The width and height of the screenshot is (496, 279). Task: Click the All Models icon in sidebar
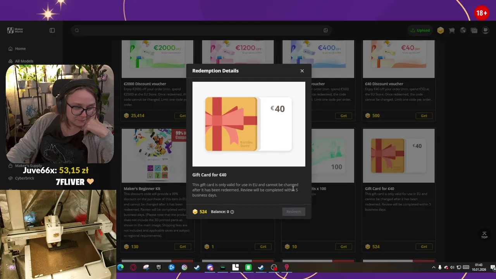pyautogui.click(x=10, y=61)
